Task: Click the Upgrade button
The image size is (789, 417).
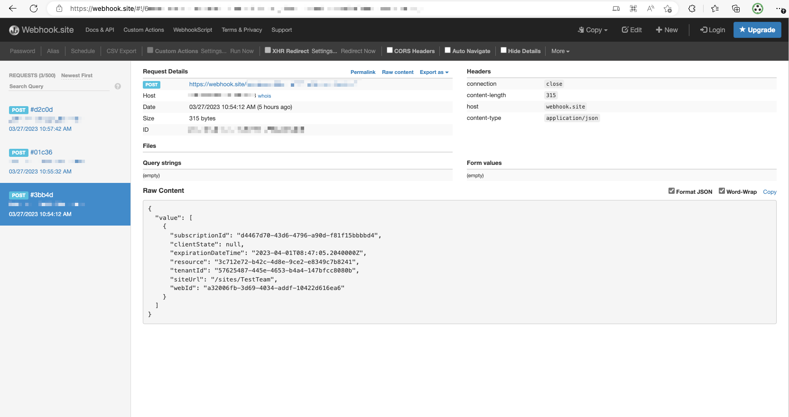Action: coord(757,30)
